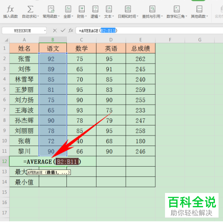Click the name cell 刘力扬

point(24,100)
